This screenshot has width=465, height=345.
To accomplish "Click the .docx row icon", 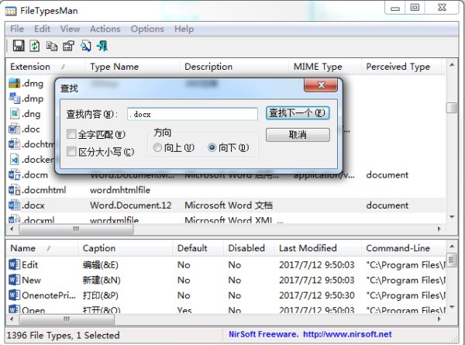I will tap(14, 205).
